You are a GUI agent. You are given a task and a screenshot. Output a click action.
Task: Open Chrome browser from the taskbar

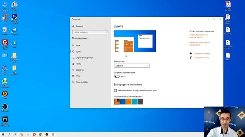point(41,134)
